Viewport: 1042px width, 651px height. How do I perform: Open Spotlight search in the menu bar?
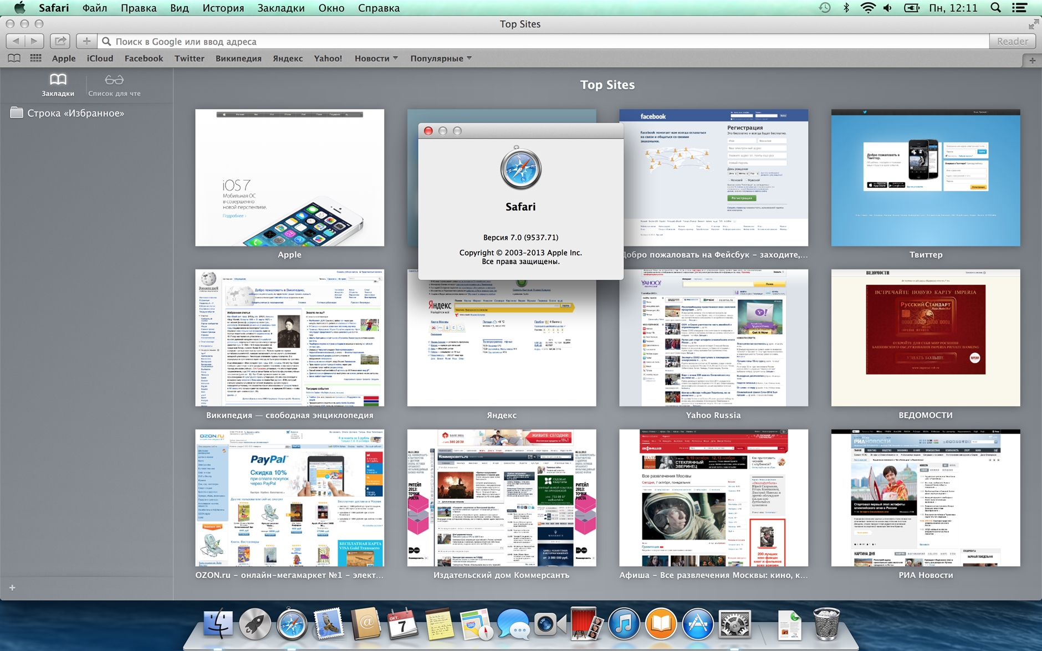point(995,8)
